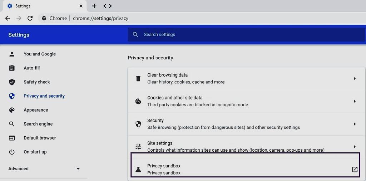Focus the chrome://settings/privacy address bar
Image resolution: width=366 pixels, height=181 pixels.
[x=100, y=18]
